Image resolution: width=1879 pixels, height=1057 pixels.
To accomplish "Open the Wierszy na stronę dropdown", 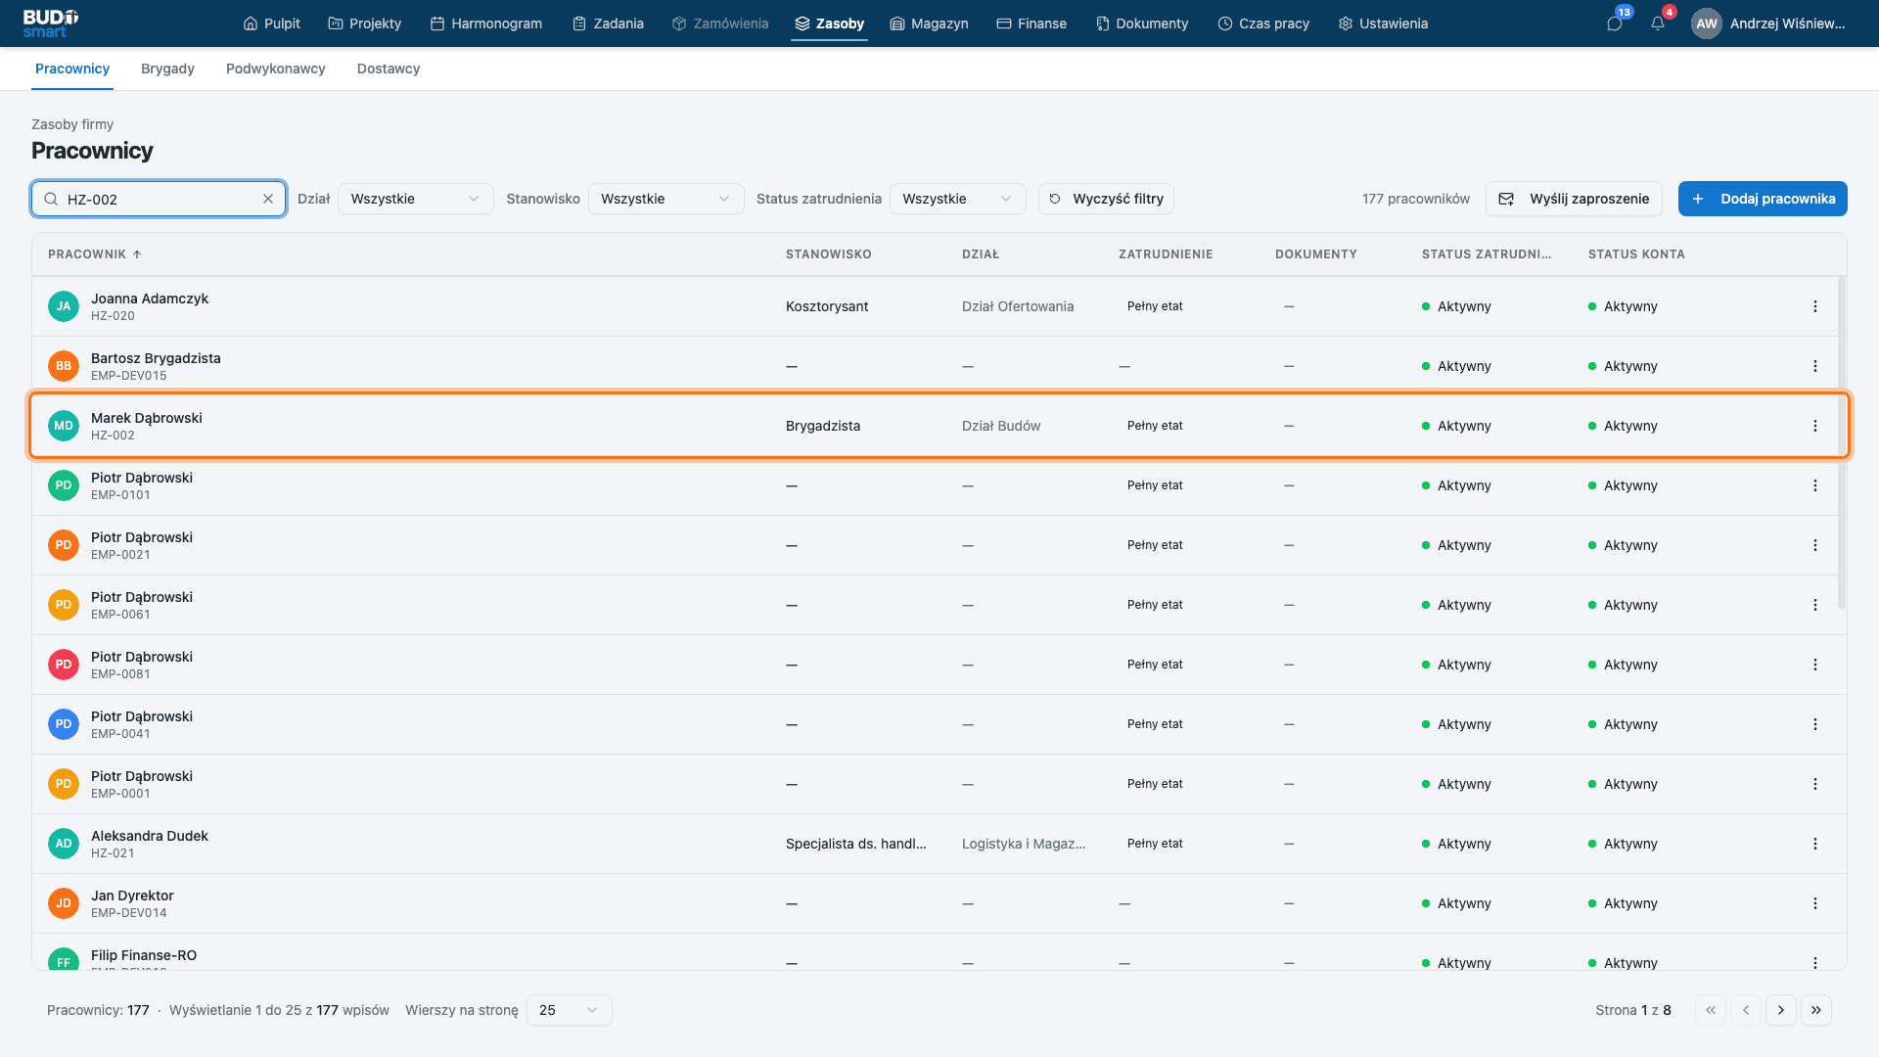I will pyautogui.click(x=569, y=1010).
